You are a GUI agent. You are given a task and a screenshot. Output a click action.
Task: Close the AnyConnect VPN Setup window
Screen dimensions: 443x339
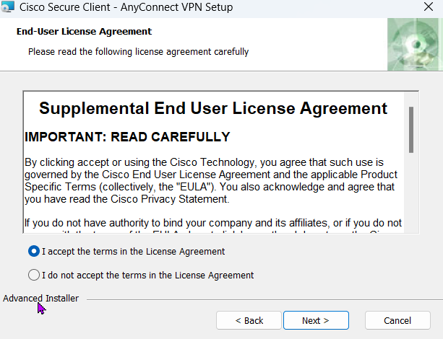coord(428,9)
